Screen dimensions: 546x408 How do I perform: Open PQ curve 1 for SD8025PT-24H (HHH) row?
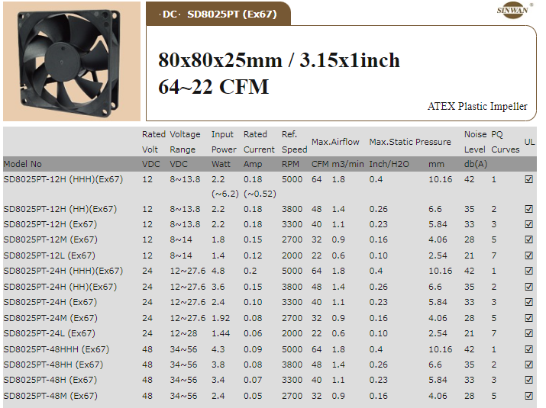pyautogui.click(x=494, y=271)
